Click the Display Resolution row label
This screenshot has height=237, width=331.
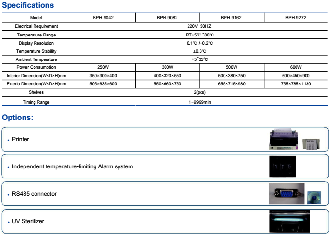coord(36,43)
